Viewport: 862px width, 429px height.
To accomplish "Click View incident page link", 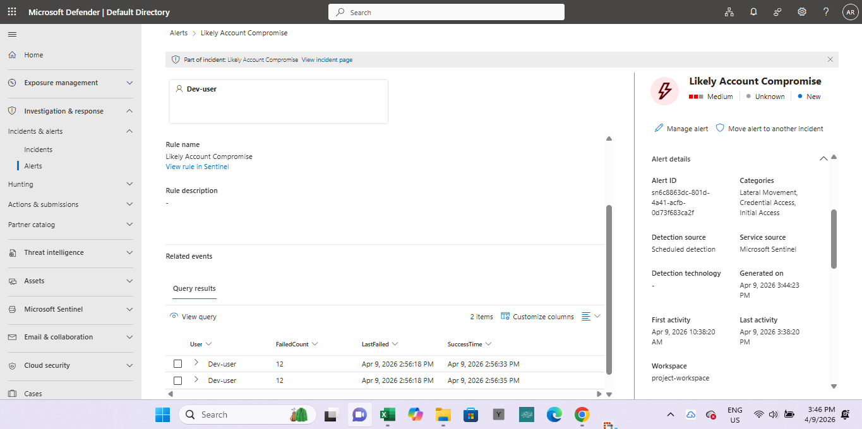I will pos(327,60).
